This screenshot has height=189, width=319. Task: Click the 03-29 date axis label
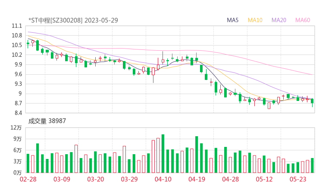click(x=129, y=179)
